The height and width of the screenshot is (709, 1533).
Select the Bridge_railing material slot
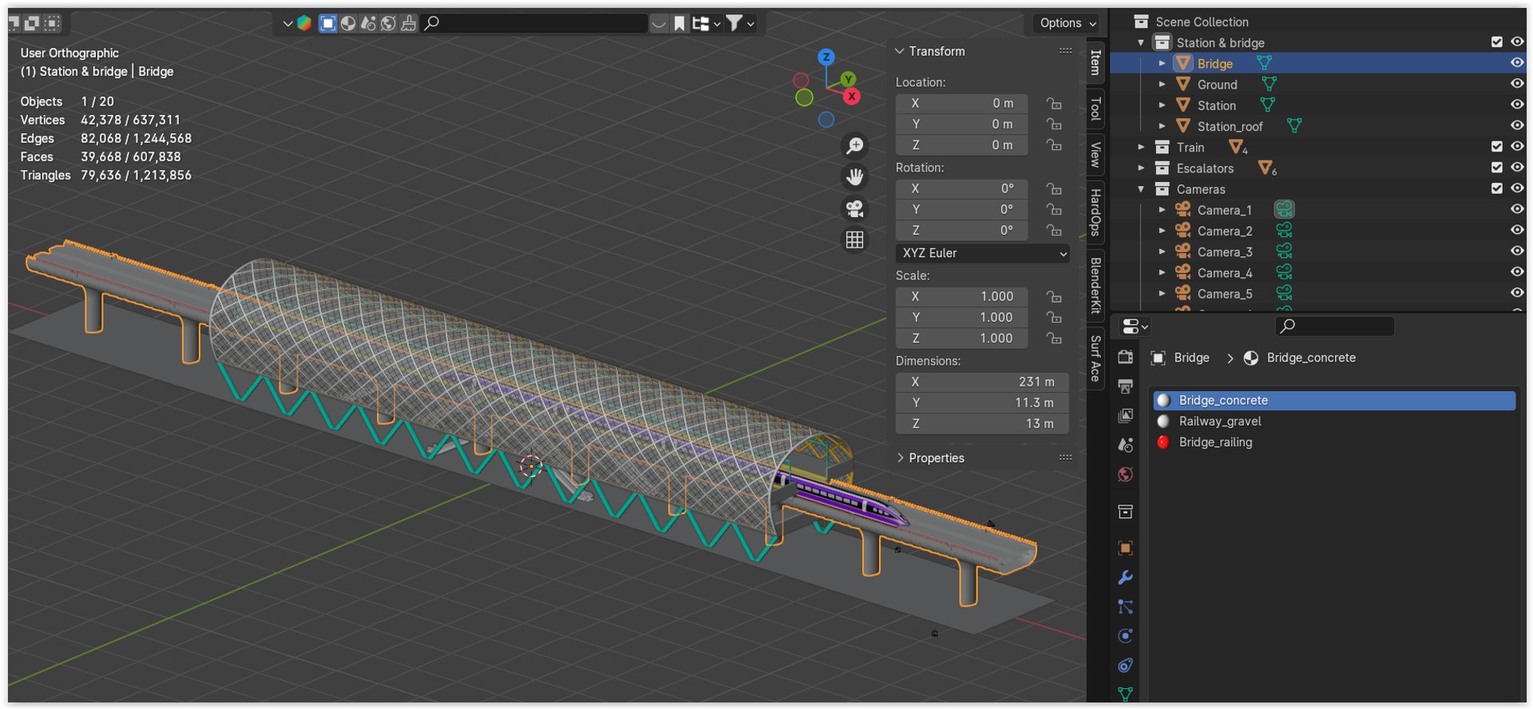pyautogui.click(x=1334, y=442)
